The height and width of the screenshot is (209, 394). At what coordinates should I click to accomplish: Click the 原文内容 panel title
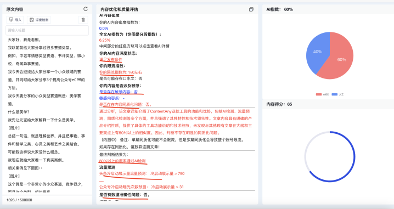tap(15, 9)
